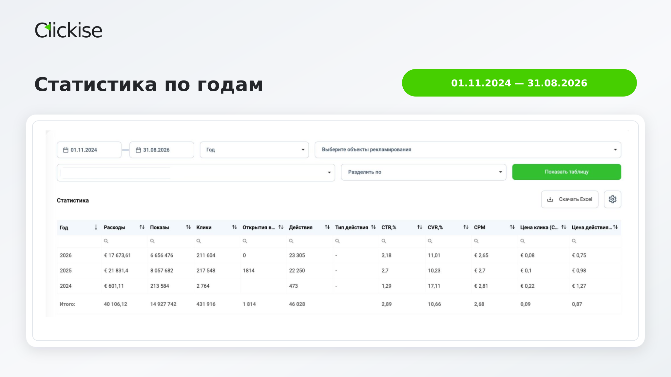Click the sort icon in the Цена действия column
Image resolution: width=671 pixels, height=377 pixels.
[615, 227]
